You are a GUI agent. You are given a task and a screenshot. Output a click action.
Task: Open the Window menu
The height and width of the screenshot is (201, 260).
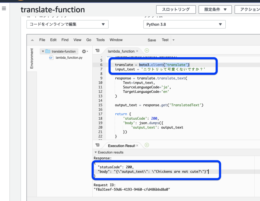116,40
